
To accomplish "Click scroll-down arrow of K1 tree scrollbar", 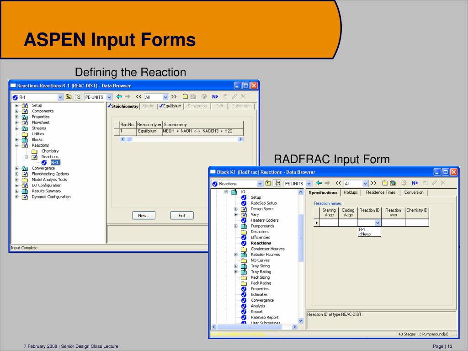I will (301, 321).
